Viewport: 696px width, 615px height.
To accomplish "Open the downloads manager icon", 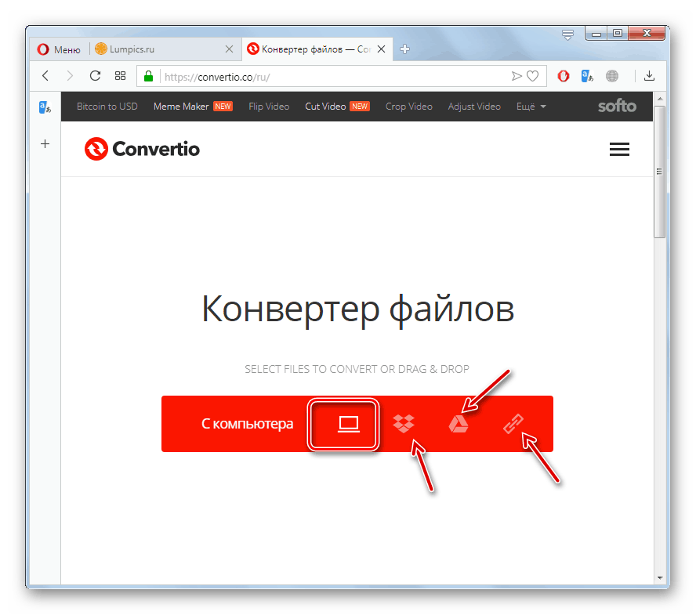I will coord(650,76).
